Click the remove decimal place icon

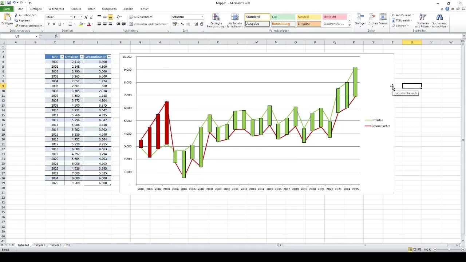click(202, 24)
